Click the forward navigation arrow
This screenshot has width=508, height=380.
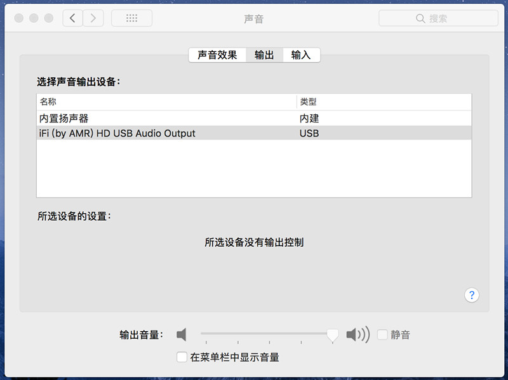[x=93, y=18]
